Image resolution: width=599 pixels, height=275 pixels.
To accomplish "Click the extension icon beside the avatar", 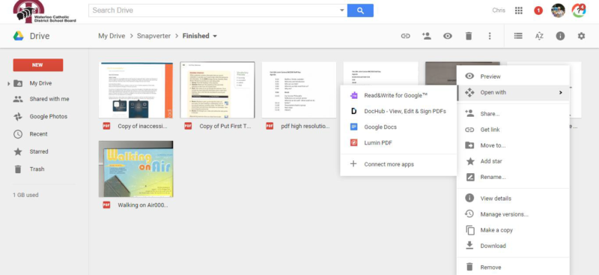I will [x=579, y=10].
